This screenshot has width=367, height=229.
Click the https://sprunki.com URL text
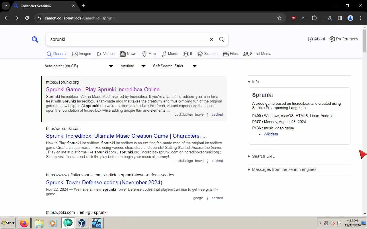point(63,129)
